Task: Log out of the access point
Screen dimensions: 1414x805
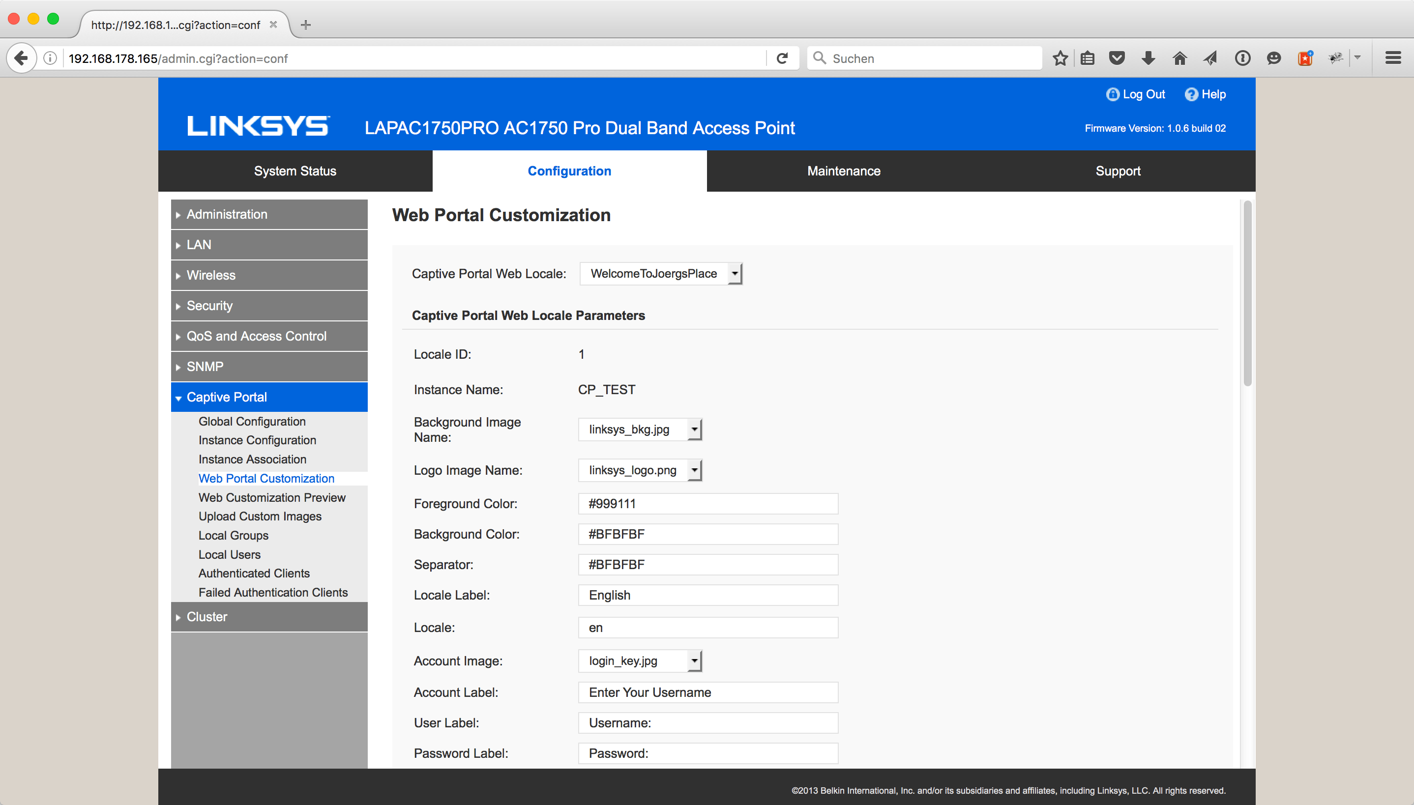Action: [1135, 94]
